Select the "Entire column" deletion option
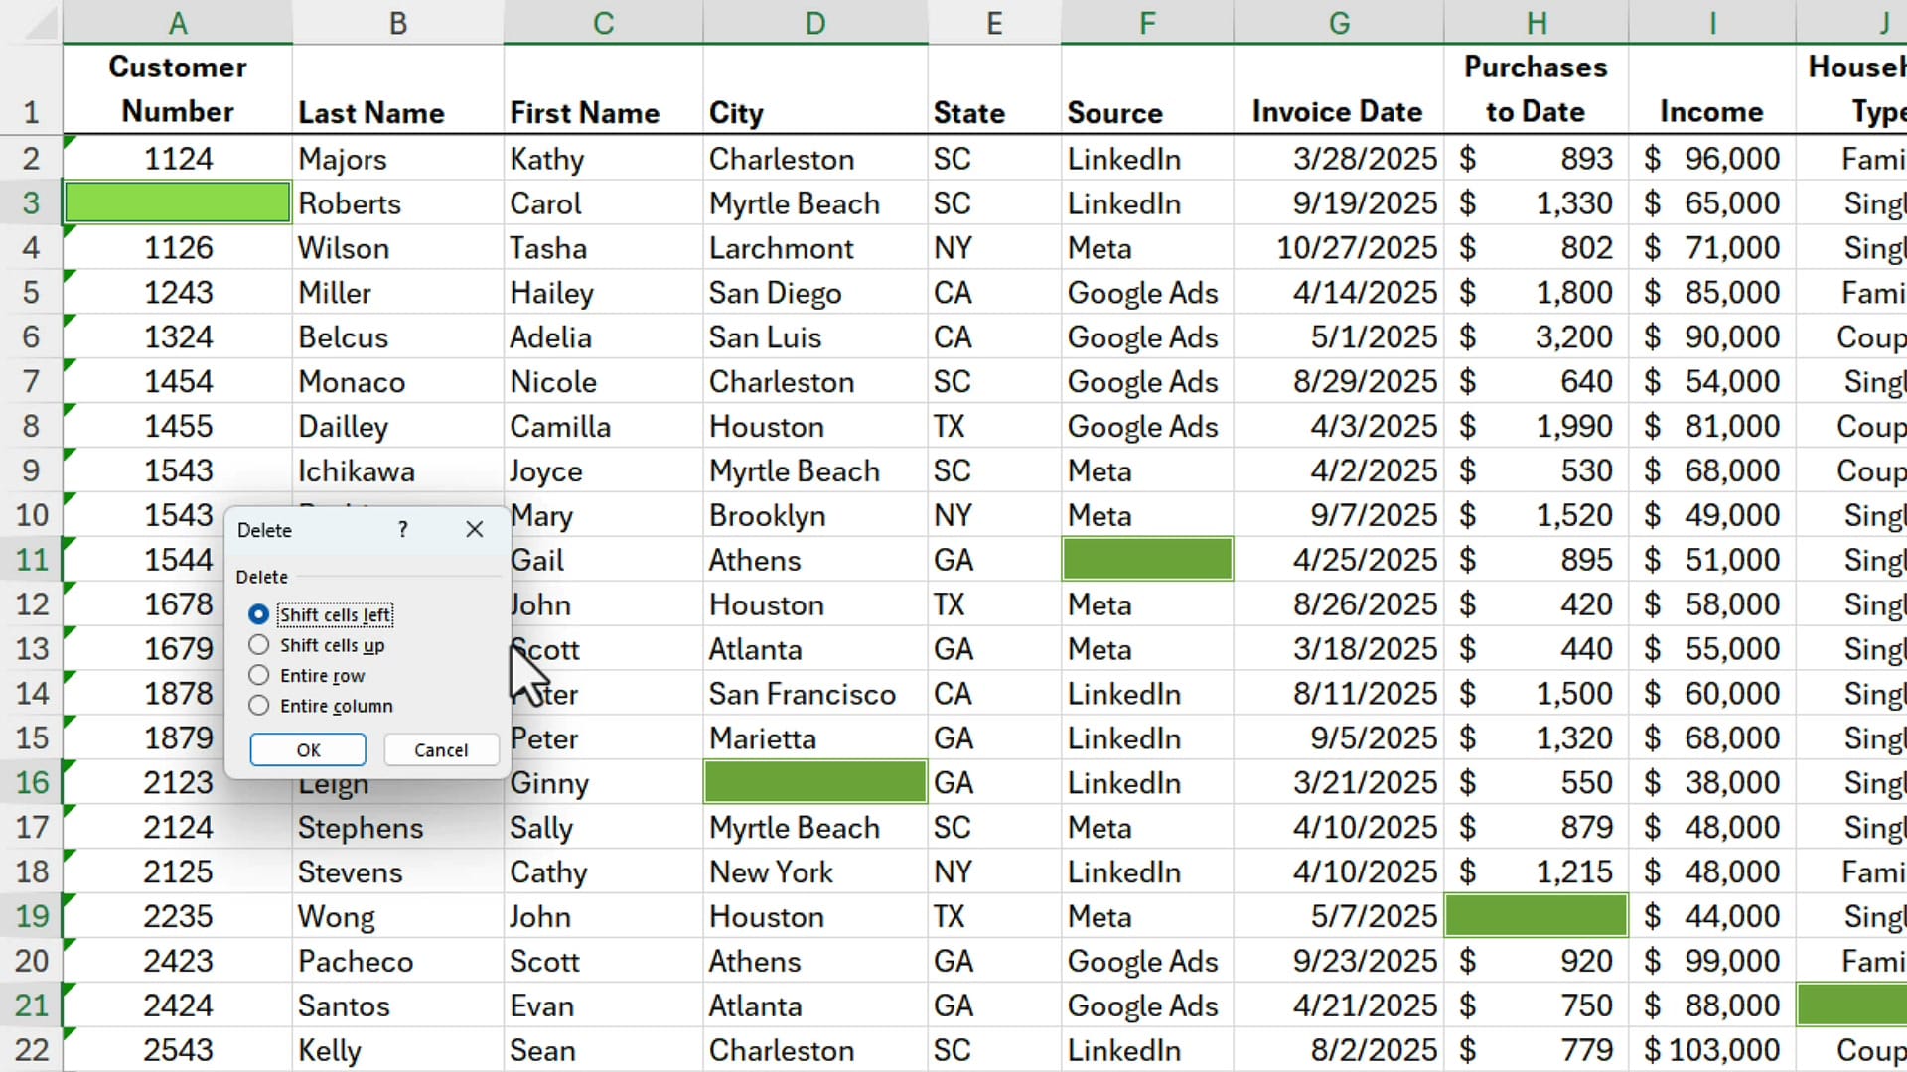1907x1072 pixels. click(x=259, y=706)
